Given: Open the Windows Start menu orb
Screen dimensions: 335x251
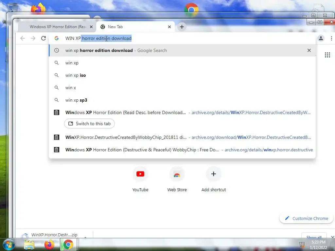Looking at the screenshot, I should [x=9, y=244].
